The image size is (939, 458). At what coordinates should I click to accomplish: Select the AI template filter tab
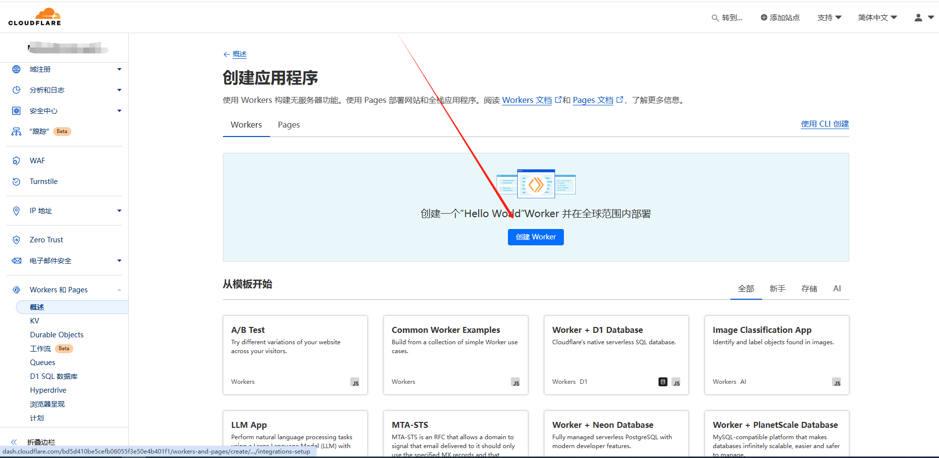837,288
